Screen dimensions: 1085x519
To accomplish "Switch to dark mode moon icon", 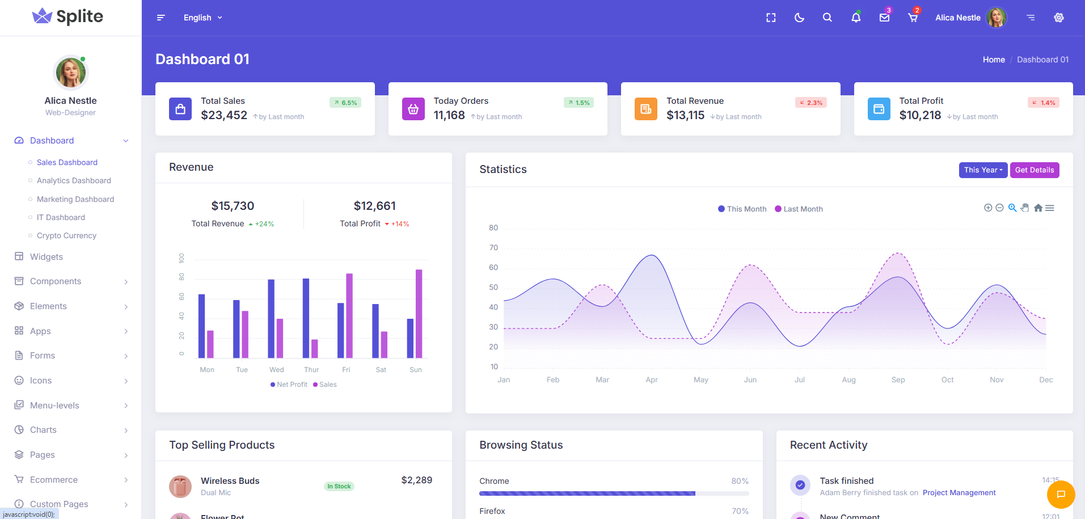I will (x=799, y=18).
